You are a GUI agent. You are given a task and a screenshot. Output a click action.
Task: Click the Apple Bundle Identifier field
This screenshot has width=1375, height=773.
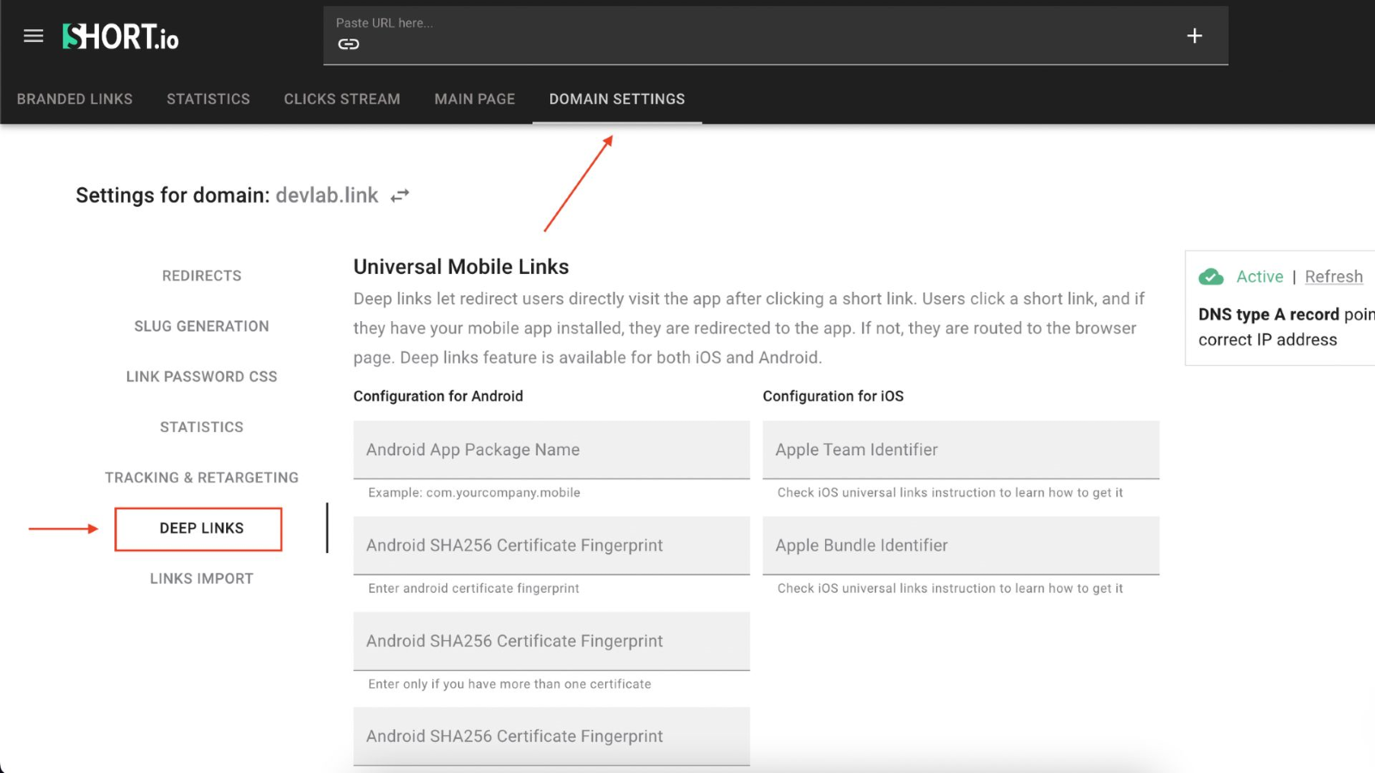click(961, 545)
